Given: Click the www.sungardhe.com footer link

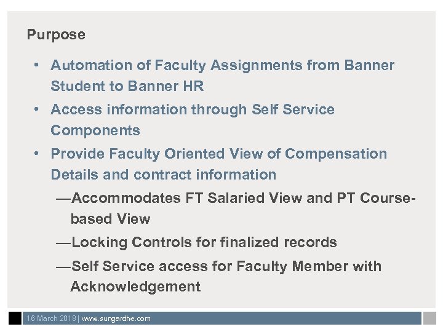Looking at the screenshot, I should 116,318.
